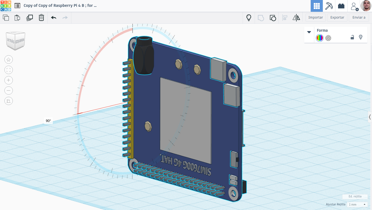Click the Mirror tool icon

pyautogui.click(x=296, y=18)
